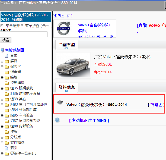Click the clock icon beside engine timing

point(57,120)
